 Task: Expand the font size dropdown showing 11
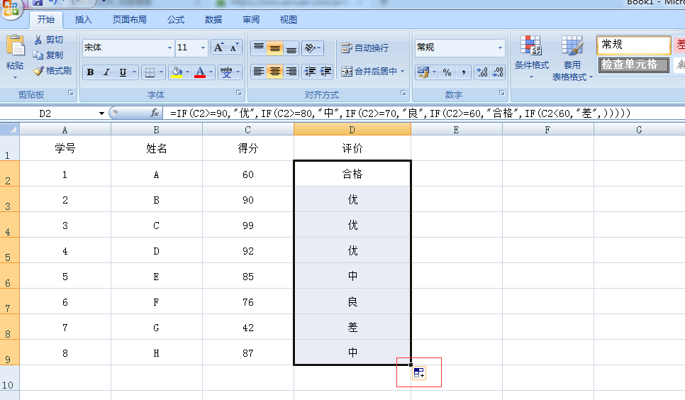[x=203, y=48]
